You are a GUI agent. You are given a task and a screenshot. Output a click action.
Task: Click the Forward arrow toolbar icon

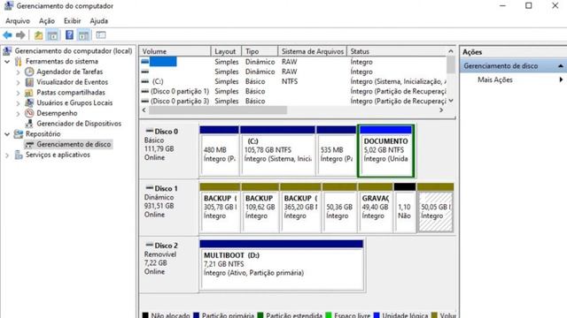[20, 35]
